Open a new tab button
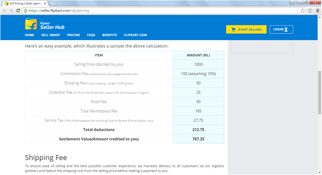 click(53, 3)
